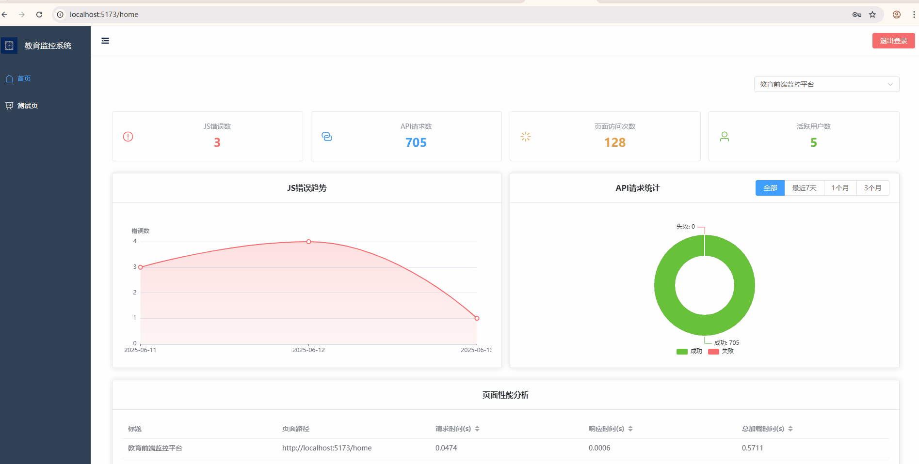Click the 教育监控系统 logo icon
Screen dimensions: 919x464
point(9,46)
